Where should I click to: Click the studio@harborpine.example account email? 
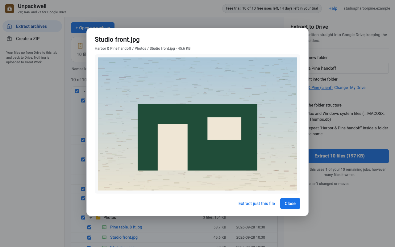[x=367, y=8]
